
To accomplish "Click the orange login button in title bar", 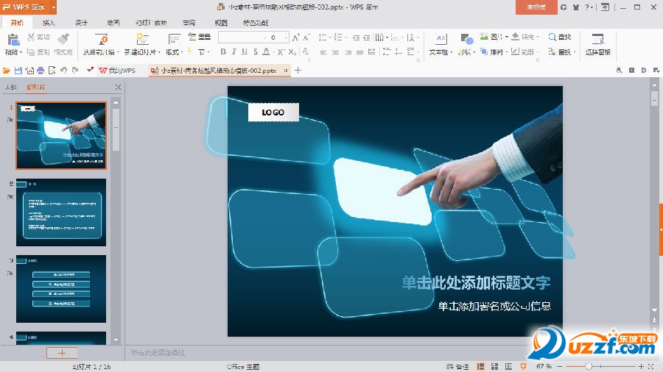I will pyautogui.click(x=536, y=7).
